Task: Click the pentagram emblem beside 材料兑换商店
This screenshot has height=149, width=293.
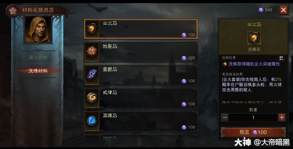Action: click(13, 11)
